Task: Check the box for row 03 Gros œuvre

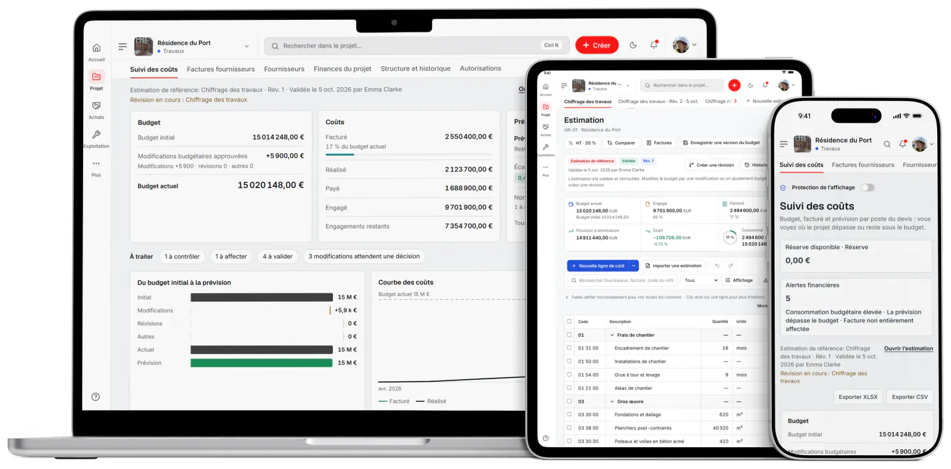Action: click(x=569, y=401)
